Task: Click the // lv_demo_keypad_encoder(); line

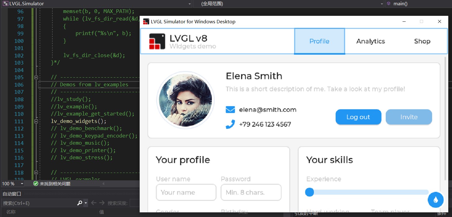Action: click(x=94, y=136)
